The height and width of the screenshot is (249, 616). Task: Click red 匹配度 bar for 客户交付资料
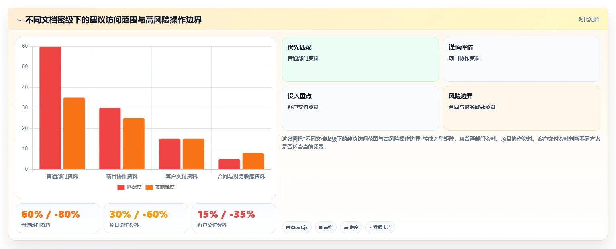click(169, 154)
